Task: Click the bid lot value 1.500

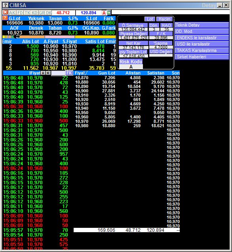Action: [32, 46]
